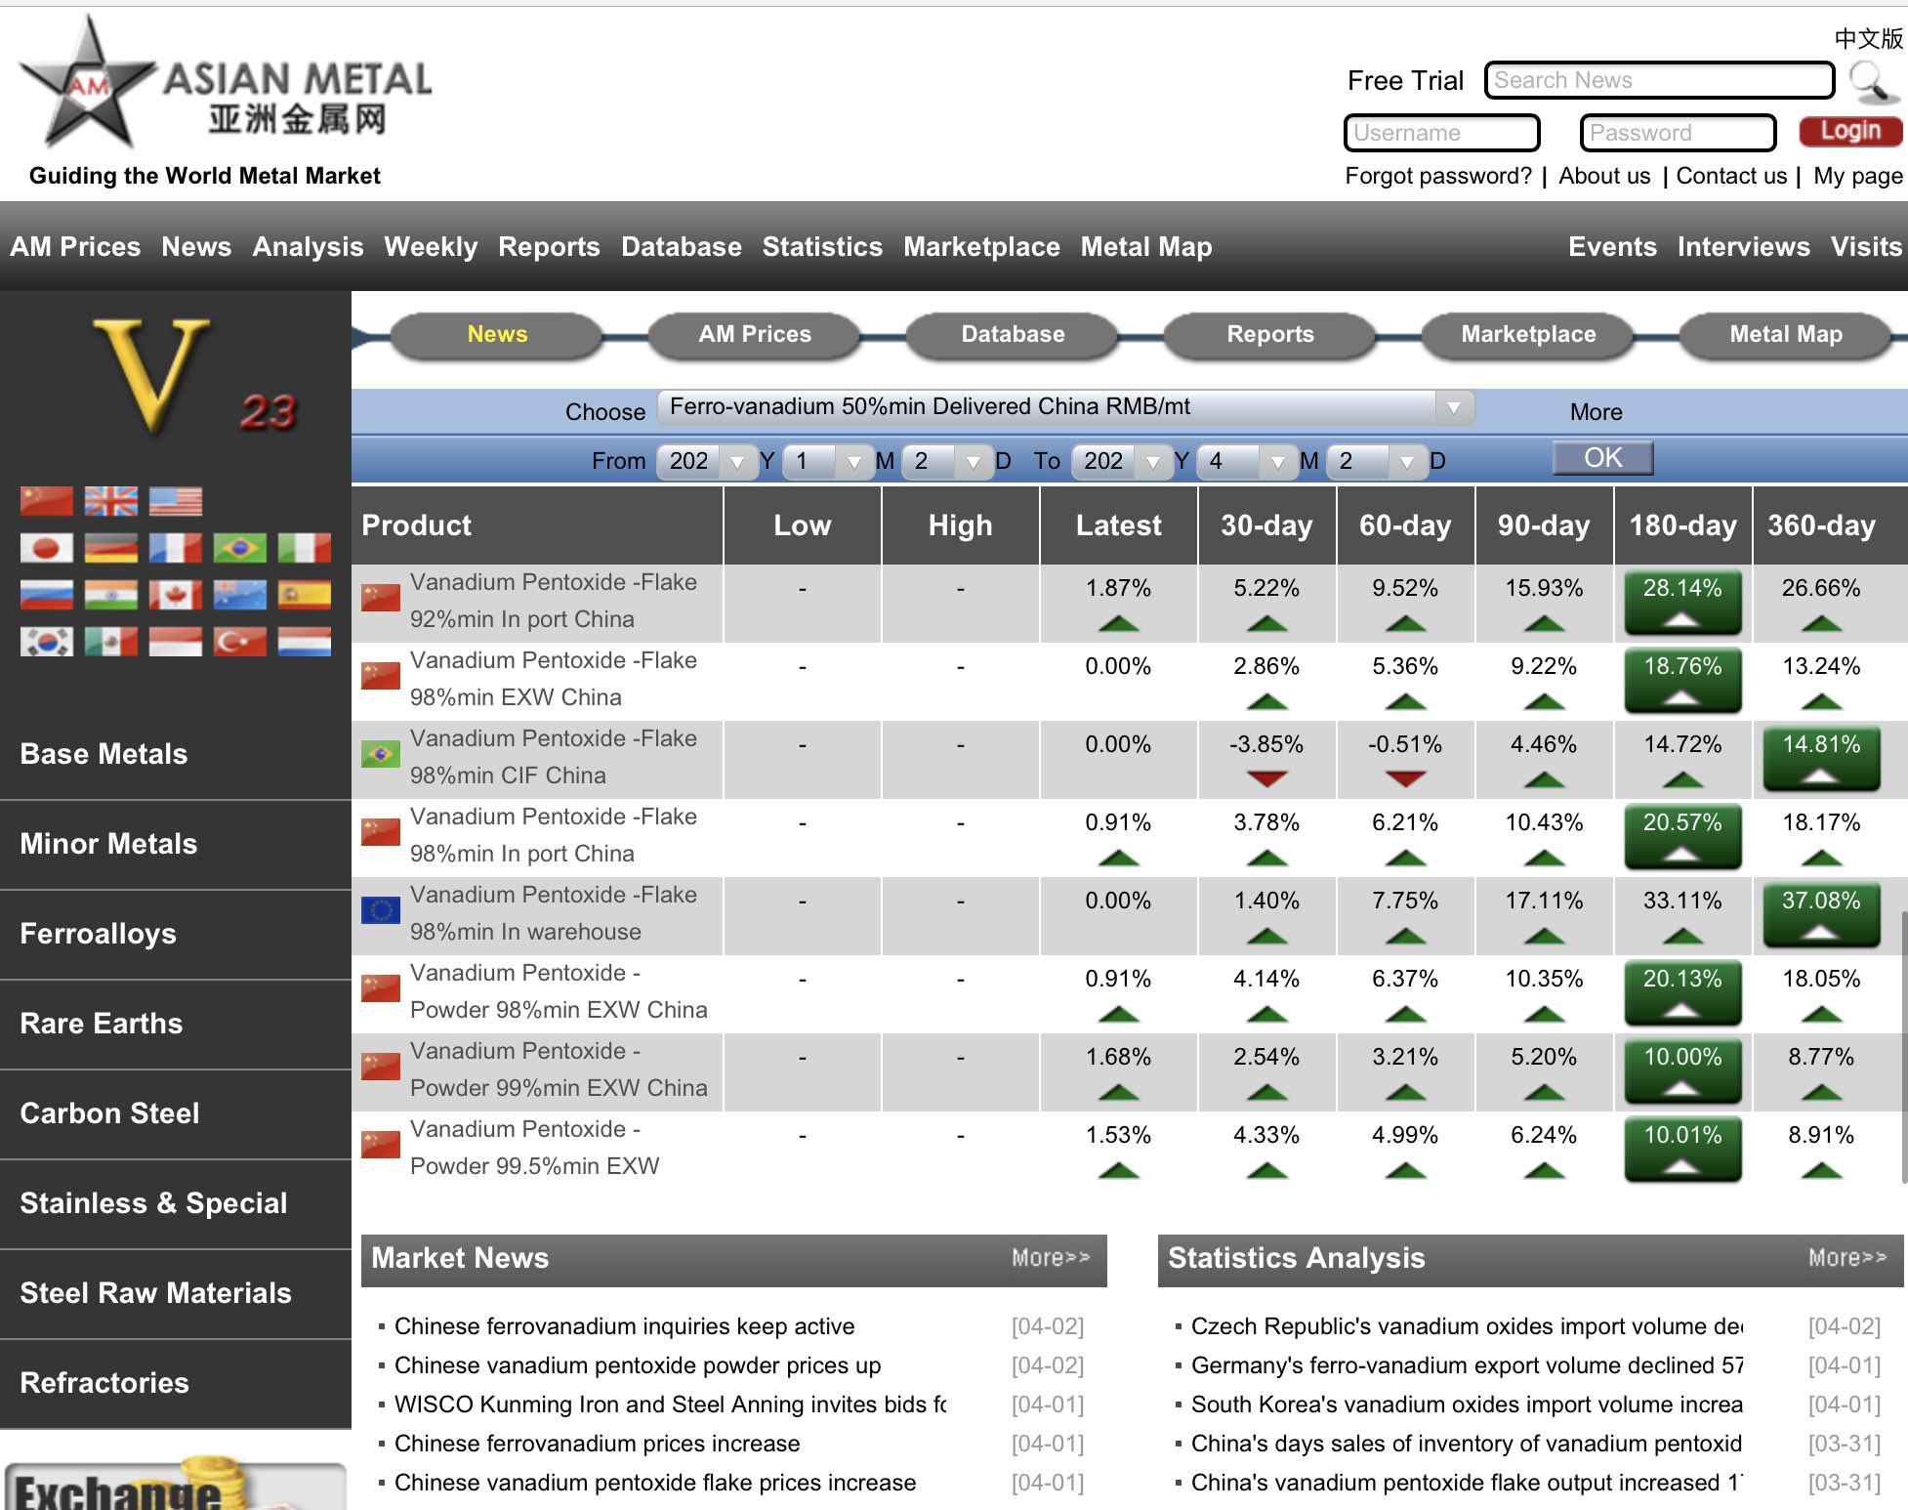
Task: Select the Spain flag in the sidebar
Action: (305, 595)
